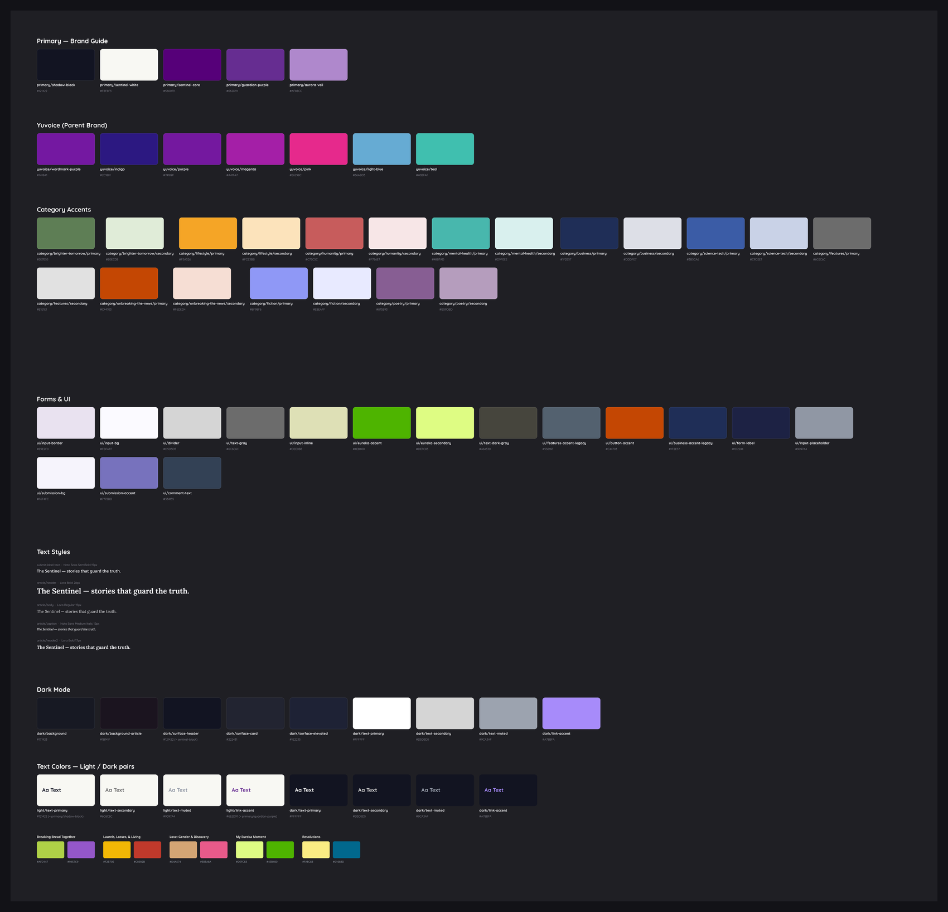
Task: Choose the yuvoice/magenta swatch
Action: coord(255,149)
